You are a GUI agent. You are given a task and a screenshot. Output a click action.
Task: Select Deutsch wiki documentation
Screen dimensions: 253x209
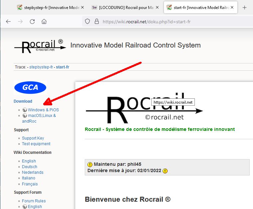(x=30, y=167)
